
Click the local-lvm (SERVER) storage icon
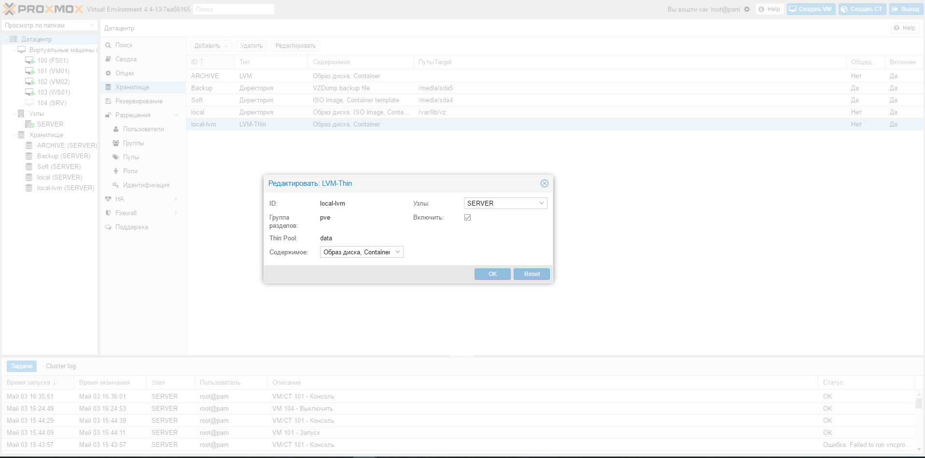[29, 188]
